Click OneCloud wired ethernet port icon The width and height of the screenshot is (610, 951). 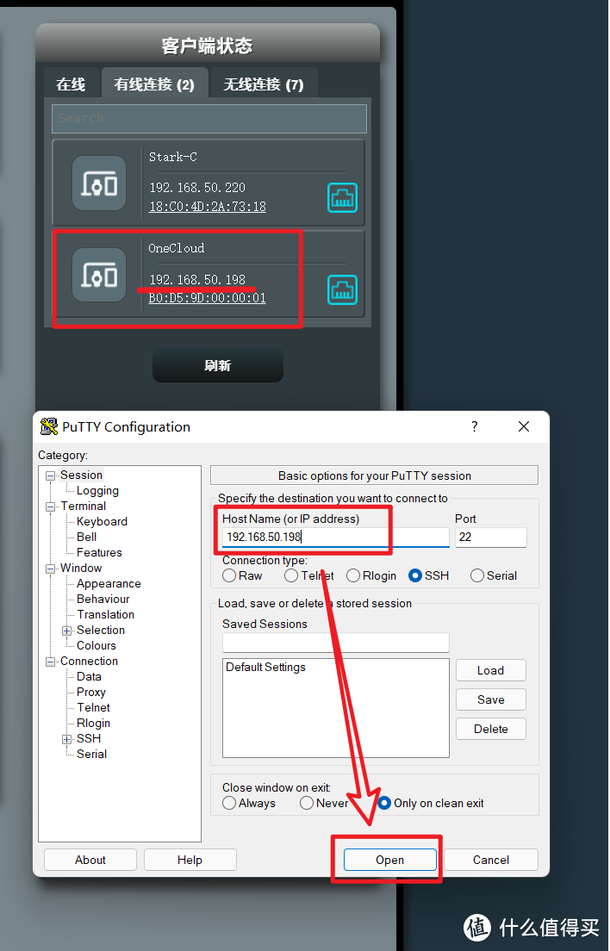click(342, 290)
